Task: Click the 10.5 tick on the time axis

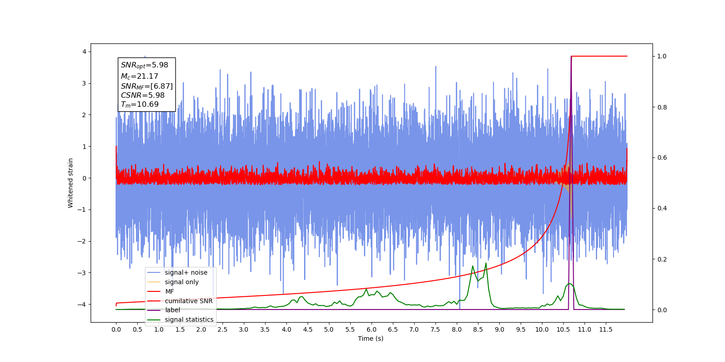Action: [x=563, y=329]
